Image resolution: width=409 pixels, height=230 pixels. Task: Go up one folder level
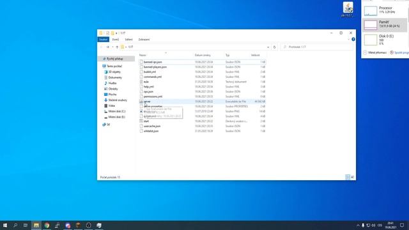click(117, 47)
